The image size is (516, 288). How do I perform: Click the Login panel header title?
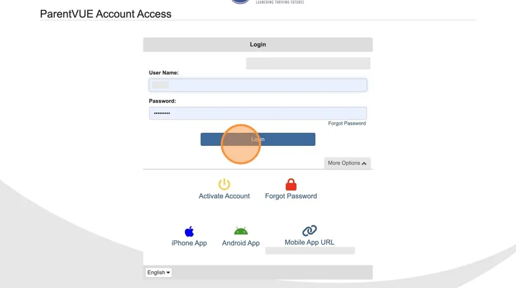[x=257, y=45]
